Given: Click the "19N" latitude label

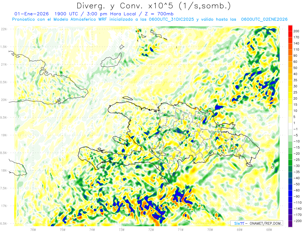Looking at the screenshot, I should [4, 135].
